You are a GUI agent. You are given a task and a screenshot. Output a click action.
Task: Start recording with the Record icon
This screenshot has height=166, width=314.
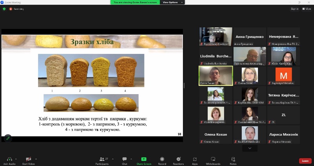click(x=162, y=159)
